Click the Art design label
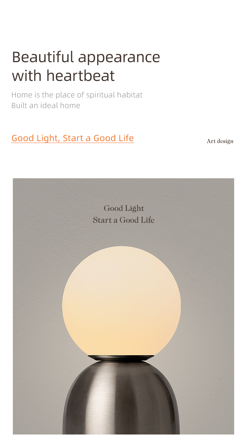This screenshot has height=447, width=247. 220,141
